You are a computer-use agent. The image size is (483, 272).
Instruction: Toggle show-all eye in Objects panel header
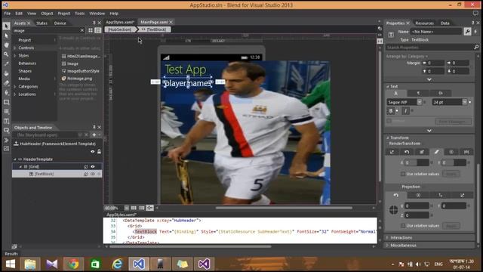(93, 151)
